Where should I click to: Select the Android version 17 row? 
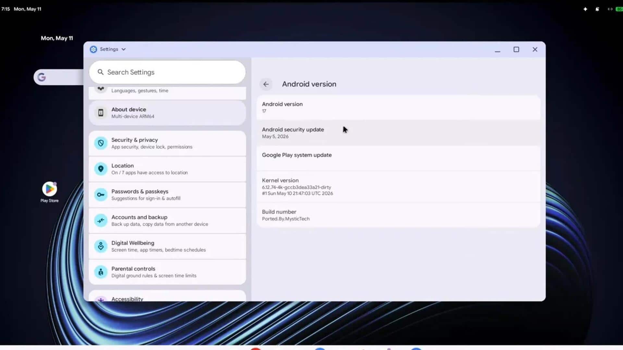(x=398, y=107)
